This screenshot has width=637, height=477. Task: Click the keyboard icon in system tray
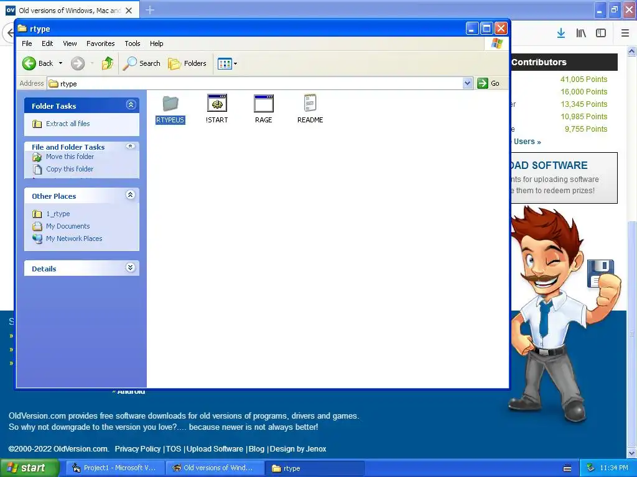(x=567, y=468)
